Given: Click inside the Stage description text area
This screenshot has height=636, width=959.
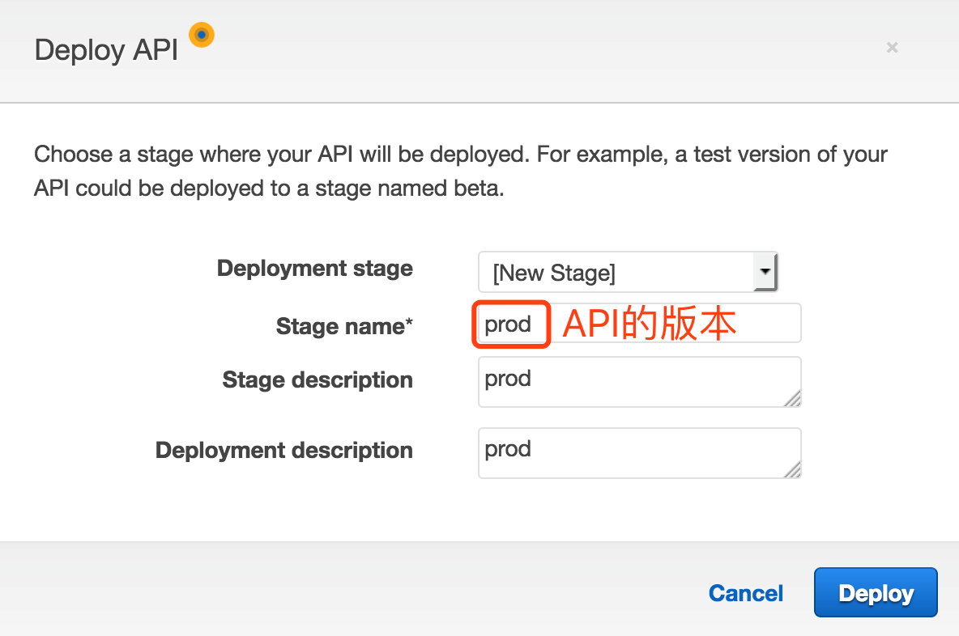Looking at the screenshot, I should click(x=632, y=381).
